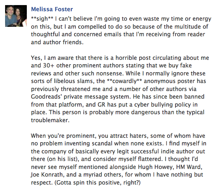
Task: Click the word **cowardly** in the post
Action: pyautogui.click(x=124, y=81)
